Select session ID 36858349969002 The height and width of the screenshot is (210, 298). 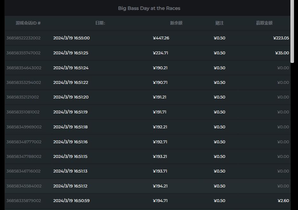24,127
